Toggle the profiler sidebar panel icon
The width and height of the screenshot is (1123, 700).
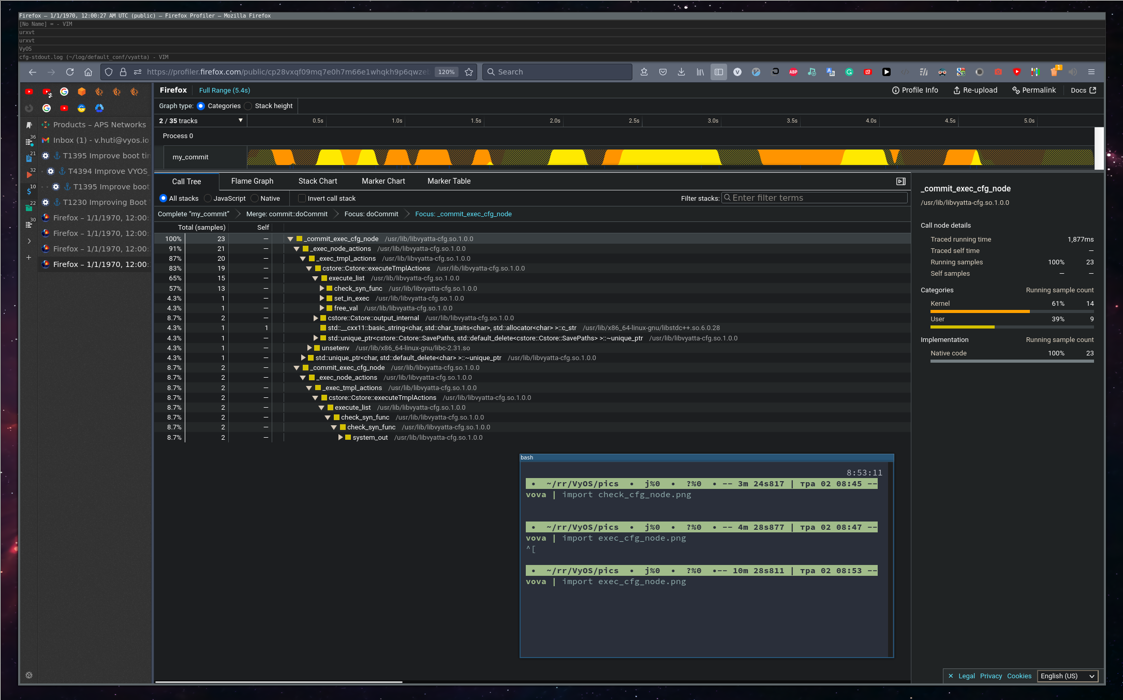[900, 181]
